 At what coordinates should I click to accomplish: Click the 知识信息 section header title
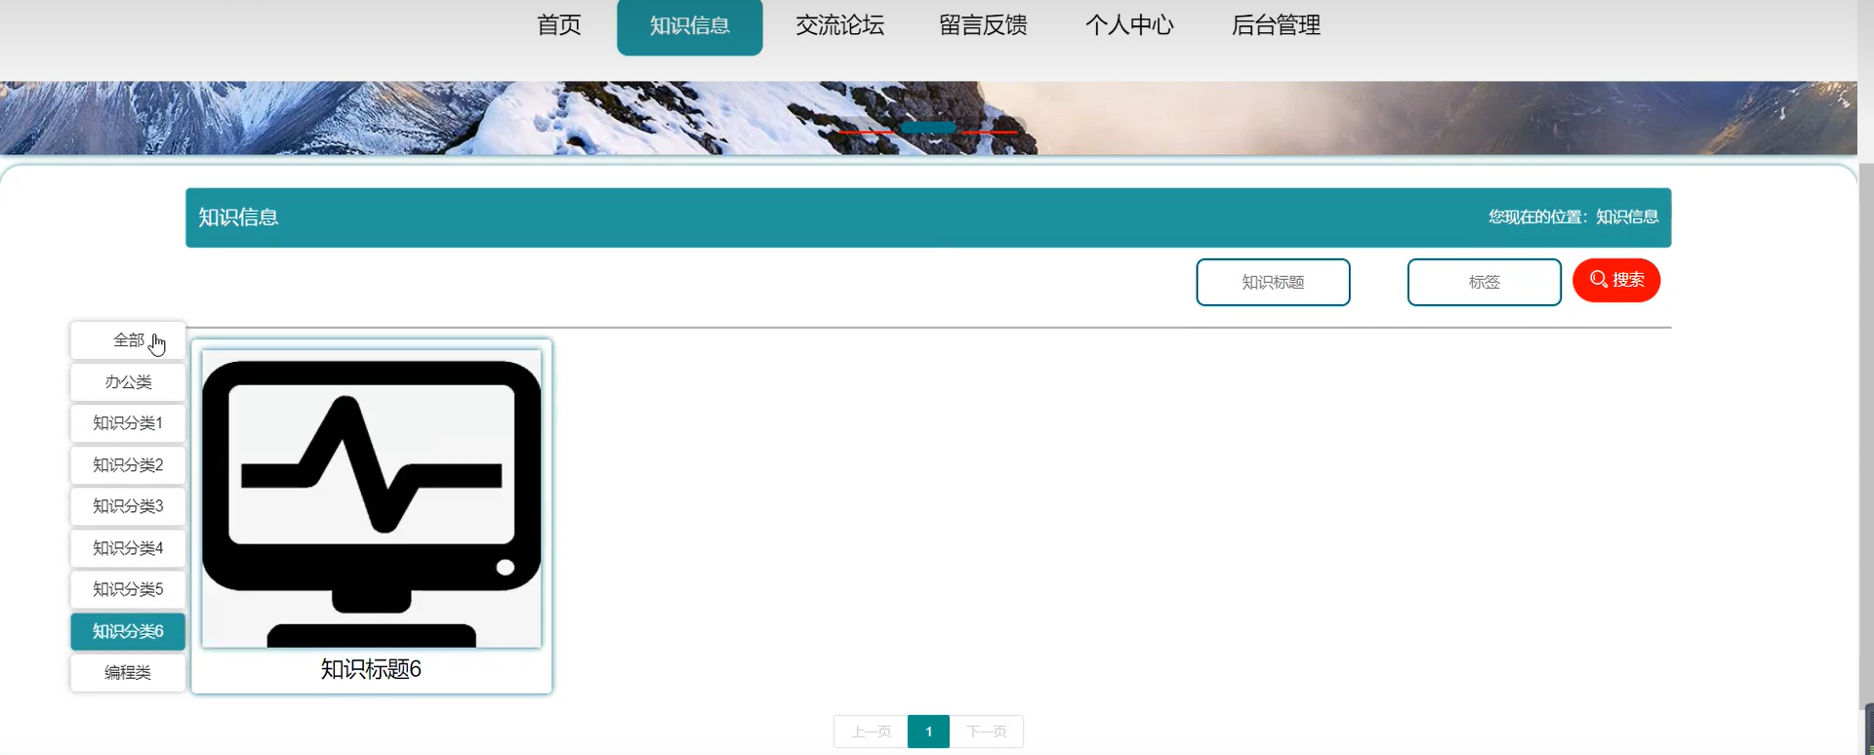click(238, 218)
